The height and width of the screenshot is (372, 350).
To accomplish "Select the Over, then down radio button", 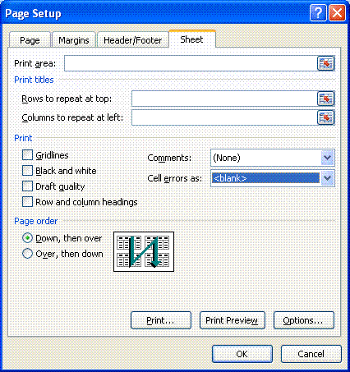I will [27, 254].
